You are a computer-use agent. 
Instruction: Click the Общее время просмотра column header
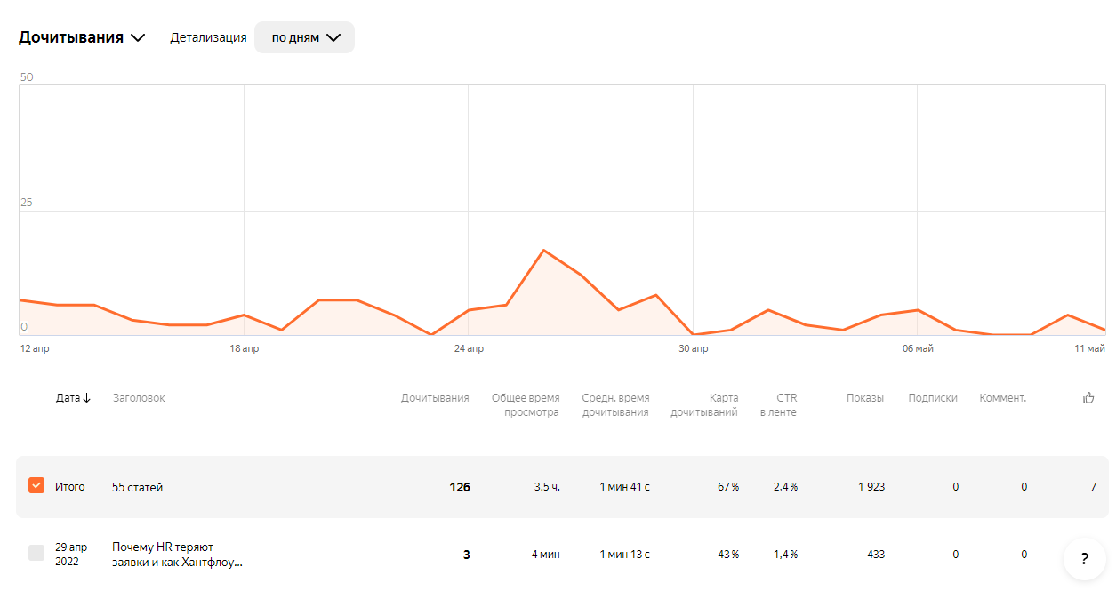point(526,405)
